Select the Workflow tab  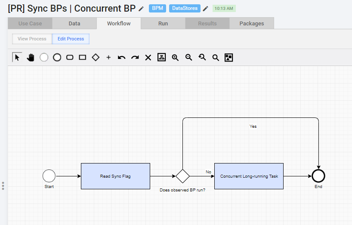pyautogui.click(x=119, y=24)
